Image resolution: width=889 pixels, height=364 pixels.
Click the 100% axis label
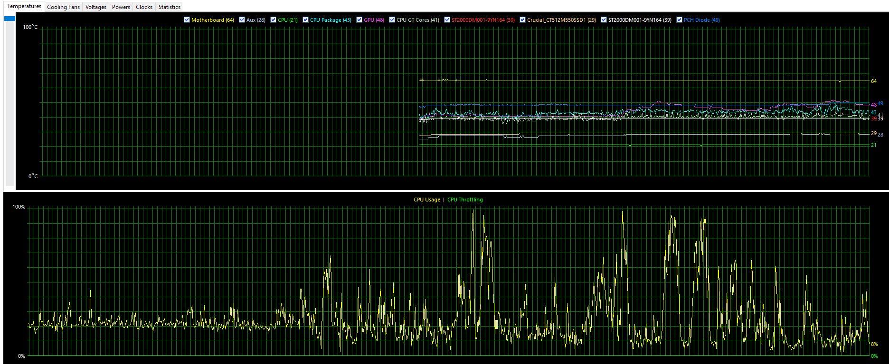point(19,207)
